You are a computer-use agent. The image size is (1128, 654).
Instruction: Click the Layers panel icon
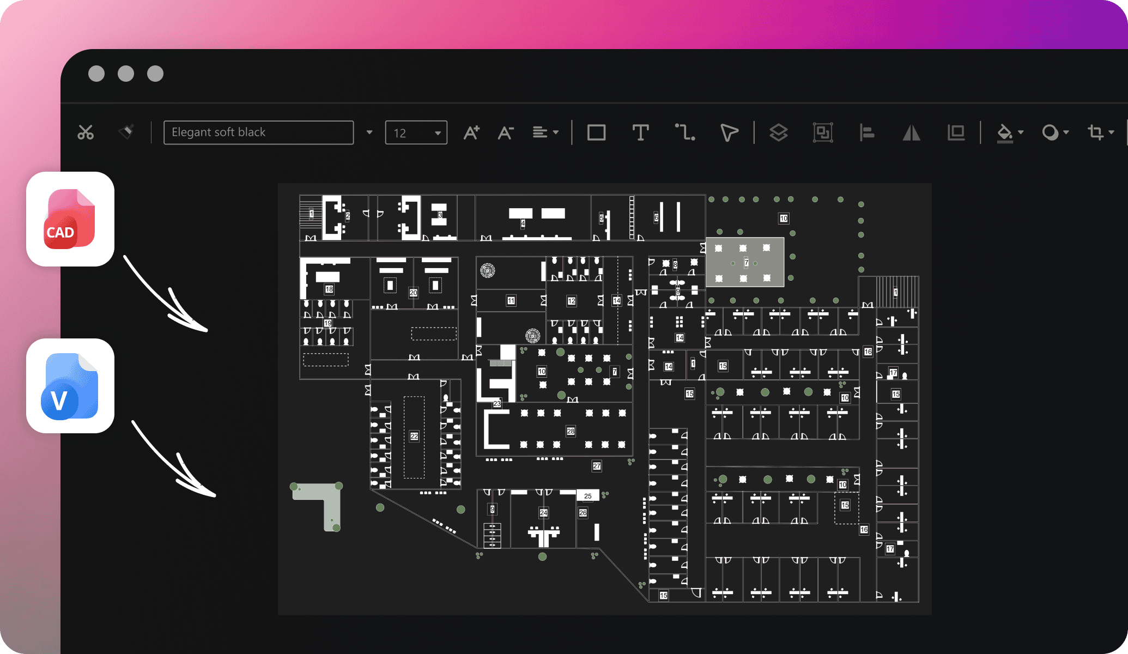tap(779, 131)
